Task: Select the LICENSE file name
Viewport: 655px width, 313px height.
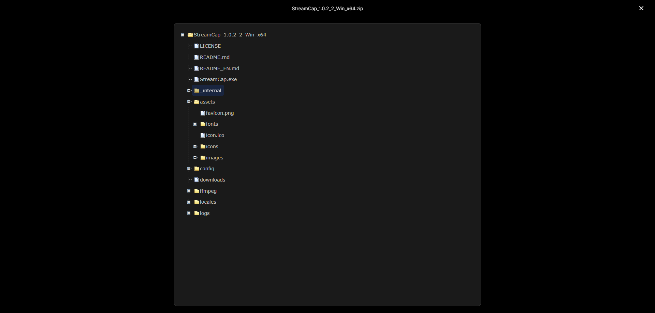Action: (x=210, y=46)
